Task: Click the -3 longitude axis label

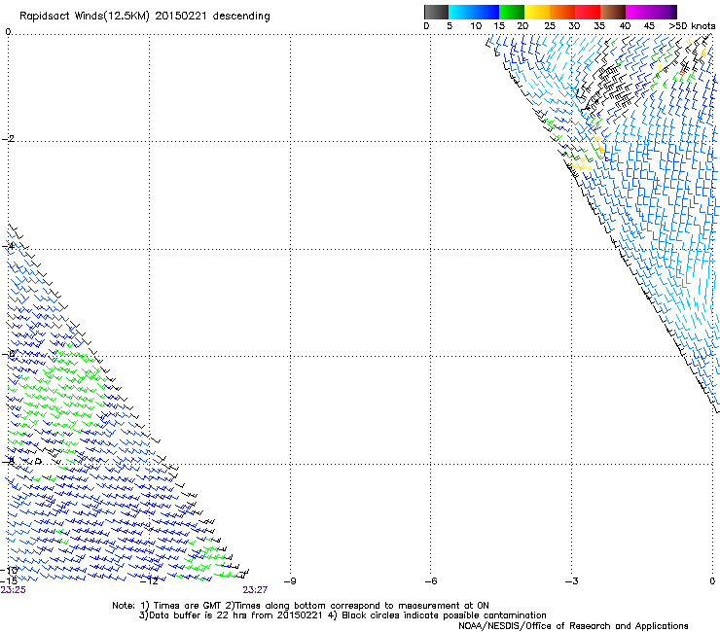Action: [x=571, y=581]
